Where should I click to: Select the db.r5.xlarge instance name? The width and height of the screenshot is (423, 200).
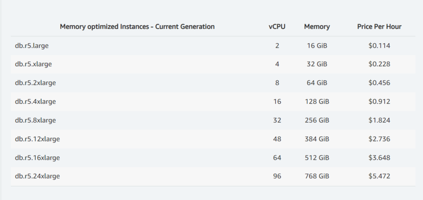(33, 64)
